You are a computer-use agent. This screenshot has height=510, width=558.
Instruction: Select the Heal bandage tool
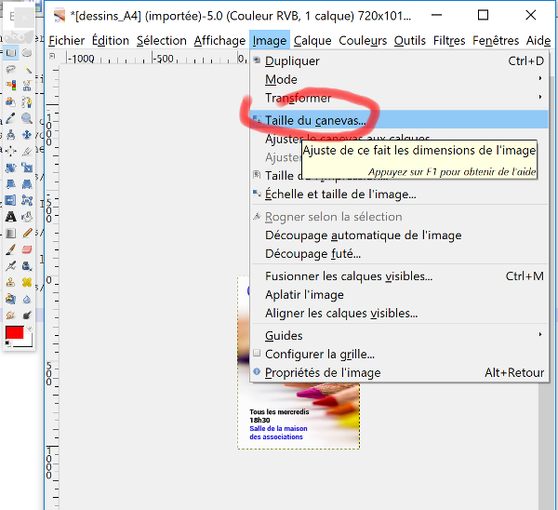tap(27, 282)
